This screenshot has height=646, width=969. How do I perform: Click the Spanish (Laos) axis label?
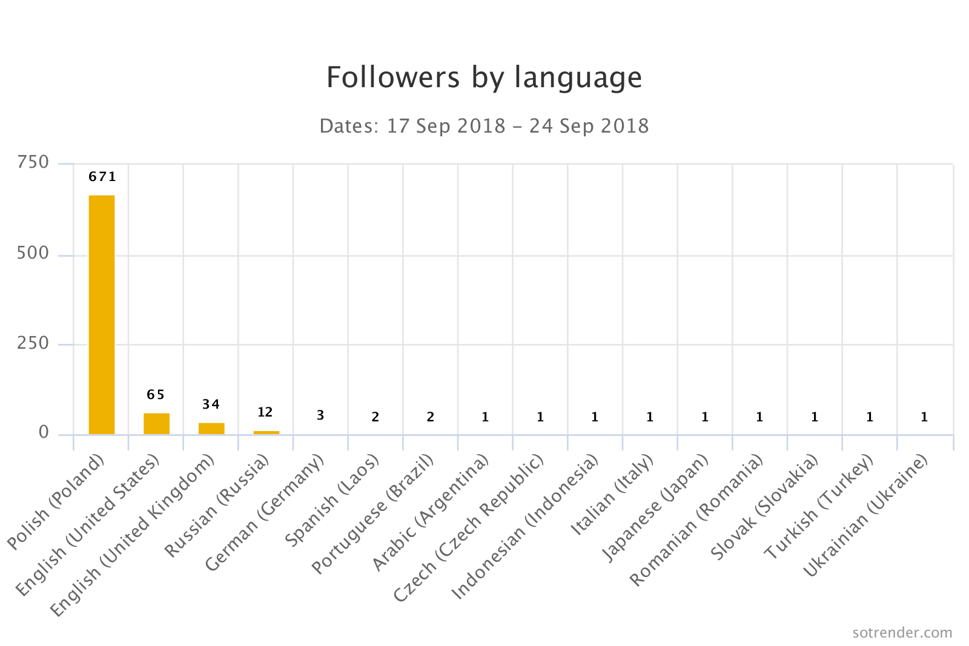(332, 501)
